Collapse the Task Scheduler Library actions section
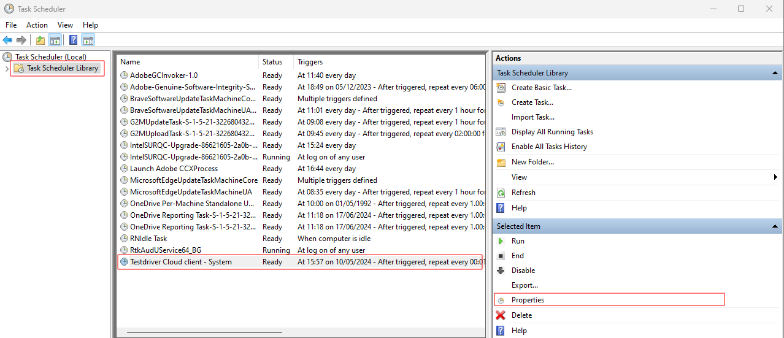The height and width of the screenshot is (338, 784). (x=775, y=73)
